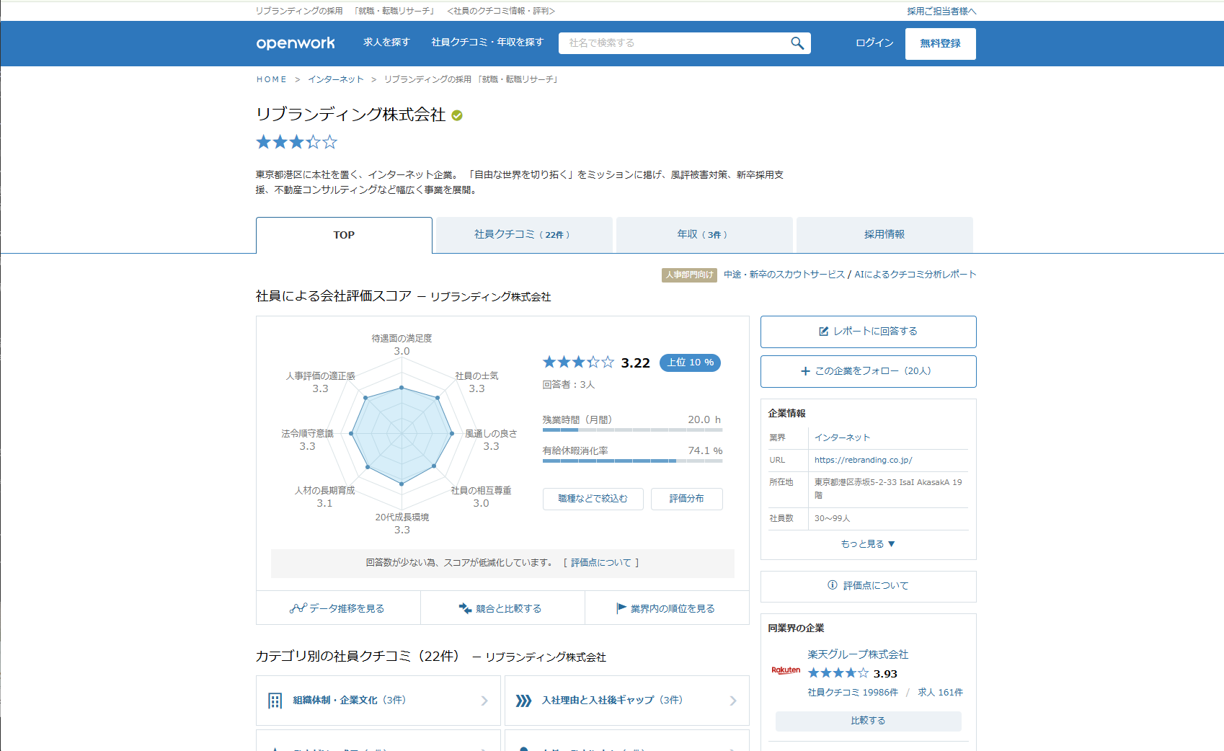Screen dimensions: 1224x751
Task: Click the openwork logo
Action: (296, 43)
